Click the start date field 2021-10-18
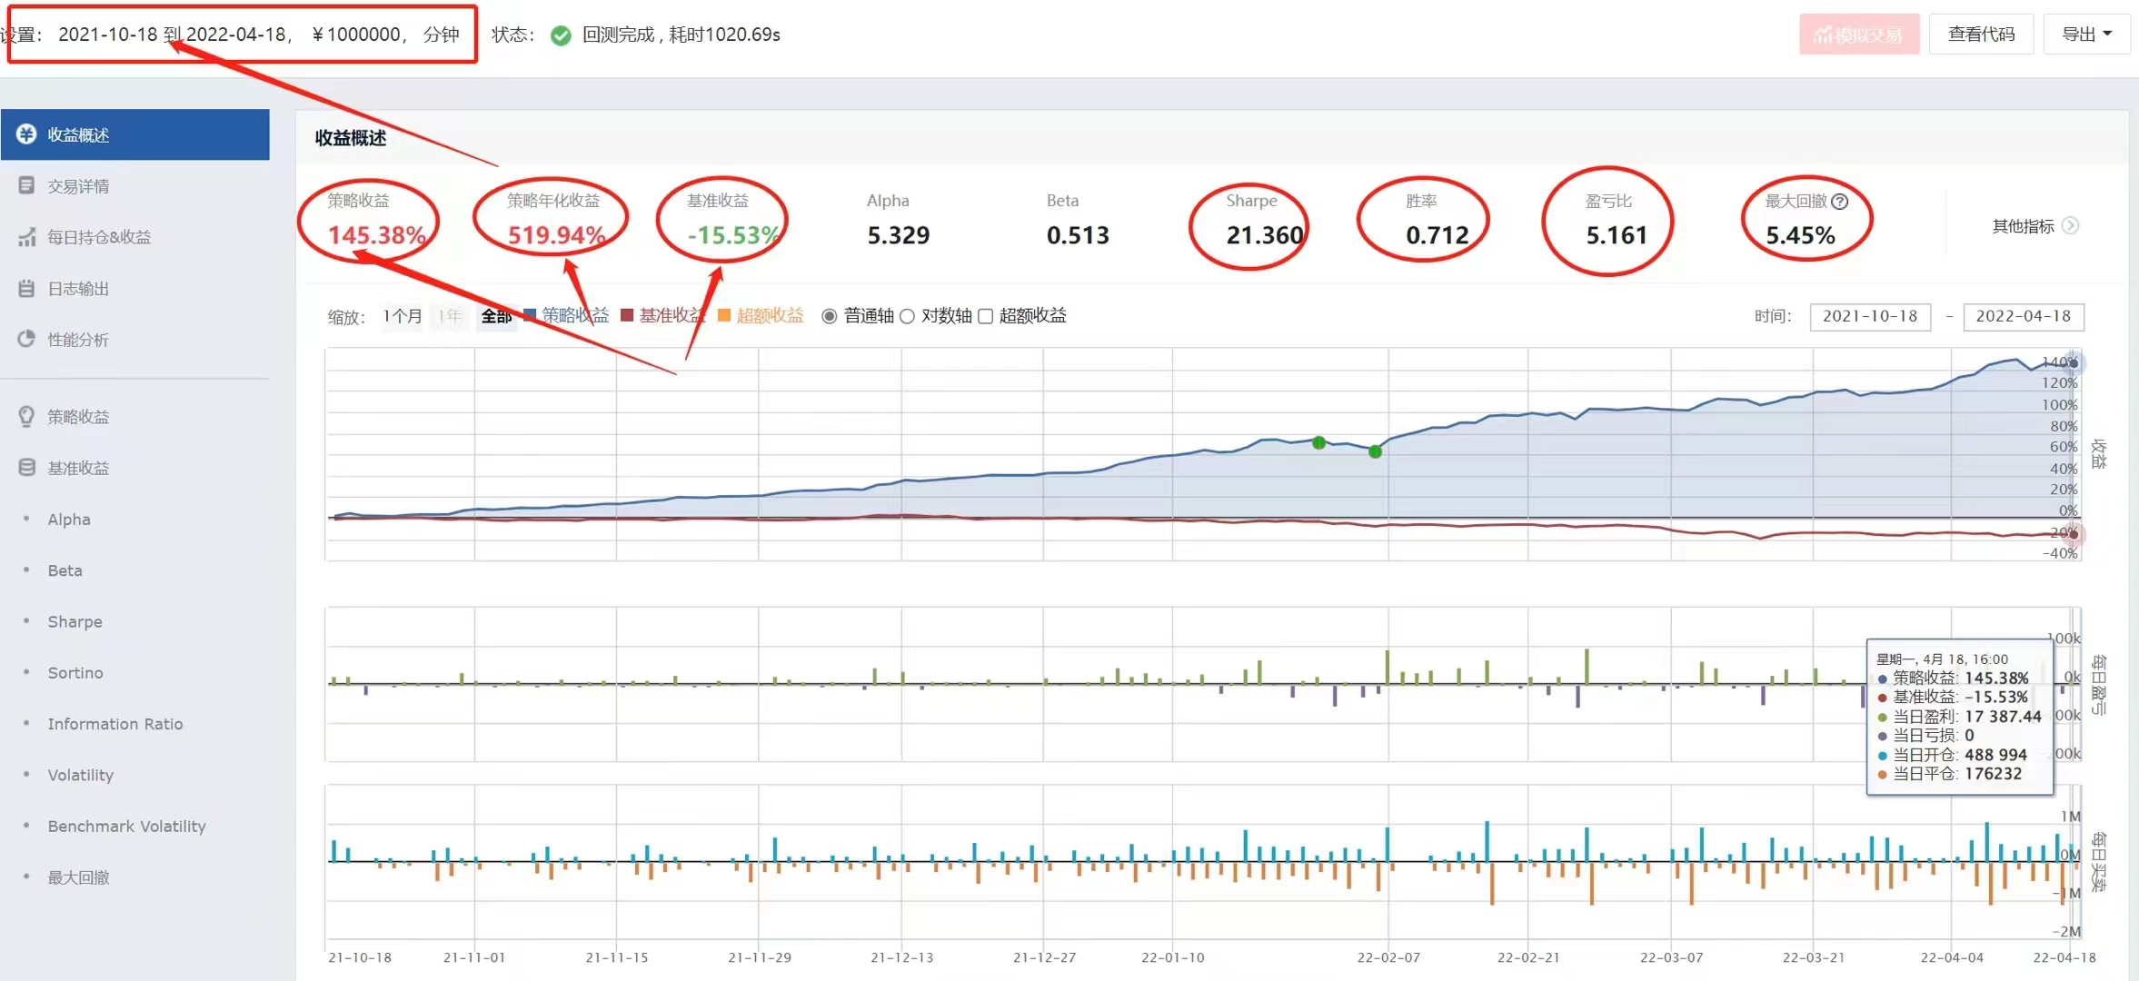This screenshot has height=981, width=2139. pyautogui.click(x=1869, y=316)
